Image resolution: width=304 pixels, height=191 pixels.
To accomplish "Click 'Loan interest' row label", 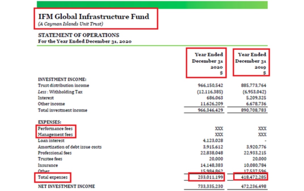I will pyautogui.click(x=51, y=141).
